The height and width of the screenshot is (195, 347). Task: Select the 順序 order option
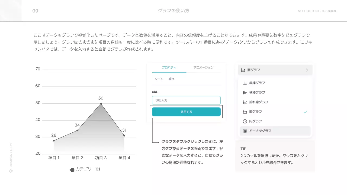171,79
